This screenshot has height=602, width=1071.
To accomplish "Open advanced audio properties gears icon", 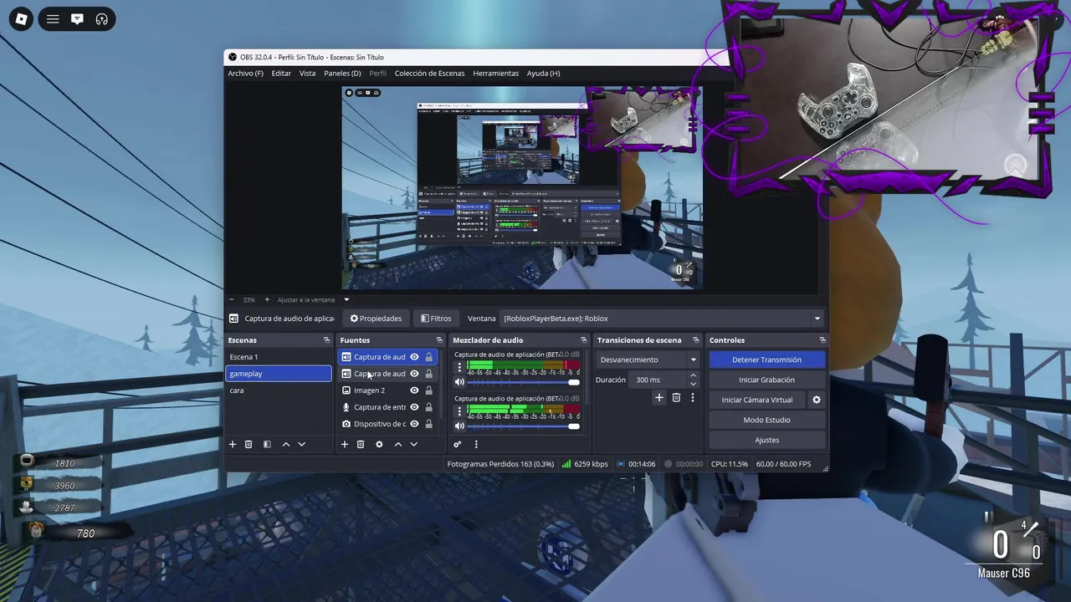I will 457,444.
